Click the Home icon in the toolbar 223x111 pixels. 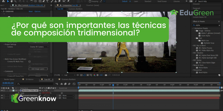tap(3, 1)
